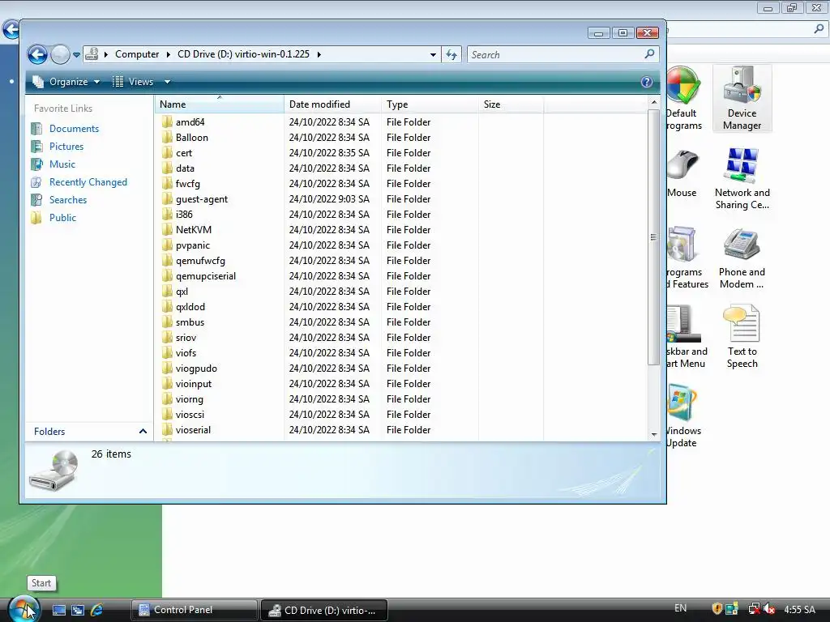Select the qemufwcfg folder name

[200, 261]
